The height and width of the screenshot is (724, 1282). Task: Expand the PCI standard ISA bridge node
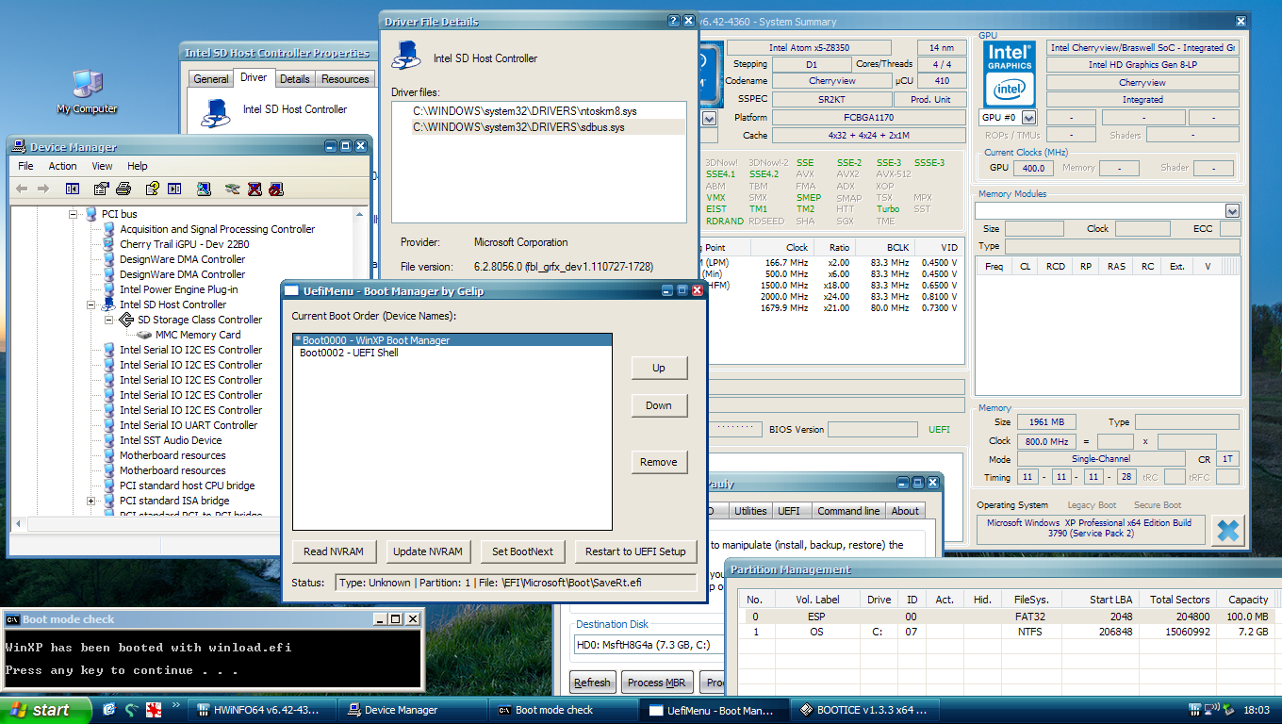(x=91, y=501)
